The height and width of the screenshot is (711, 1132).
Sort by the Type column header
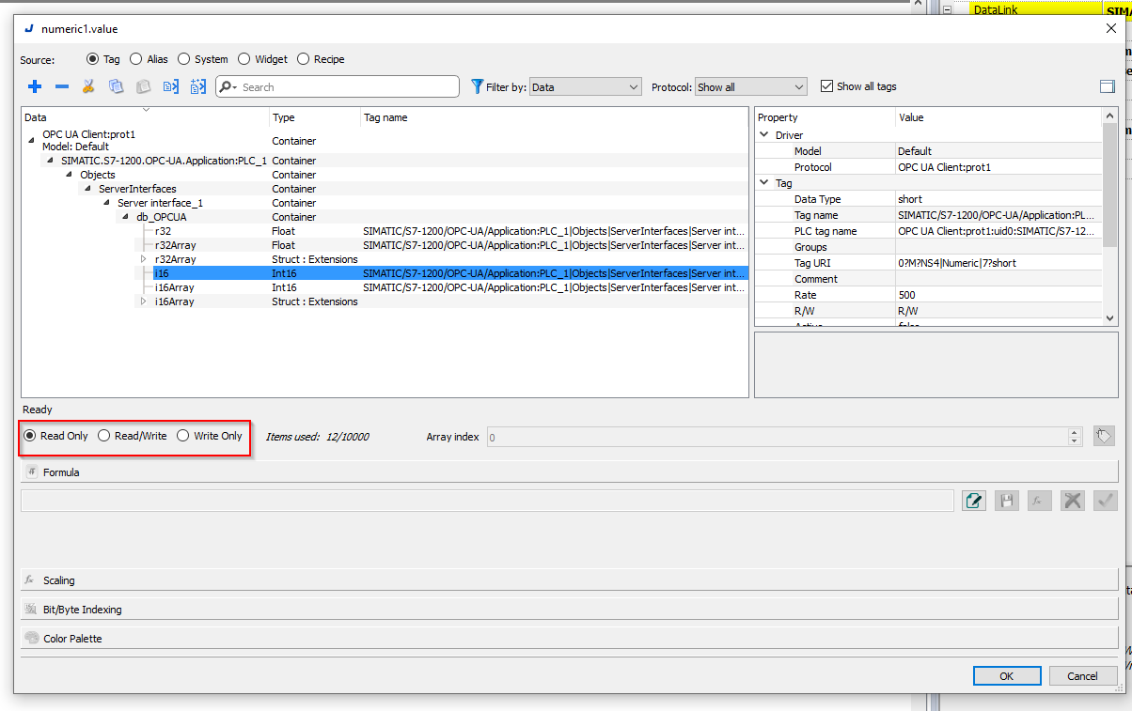point(315,117)
